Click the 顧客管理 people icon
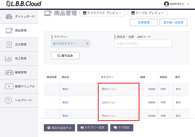Image resolution: width=195 pixels, height=137 pixels. pyautogui.click(x=9, y=72)
